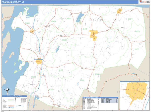Click the partial ENDEN county label

32,105
